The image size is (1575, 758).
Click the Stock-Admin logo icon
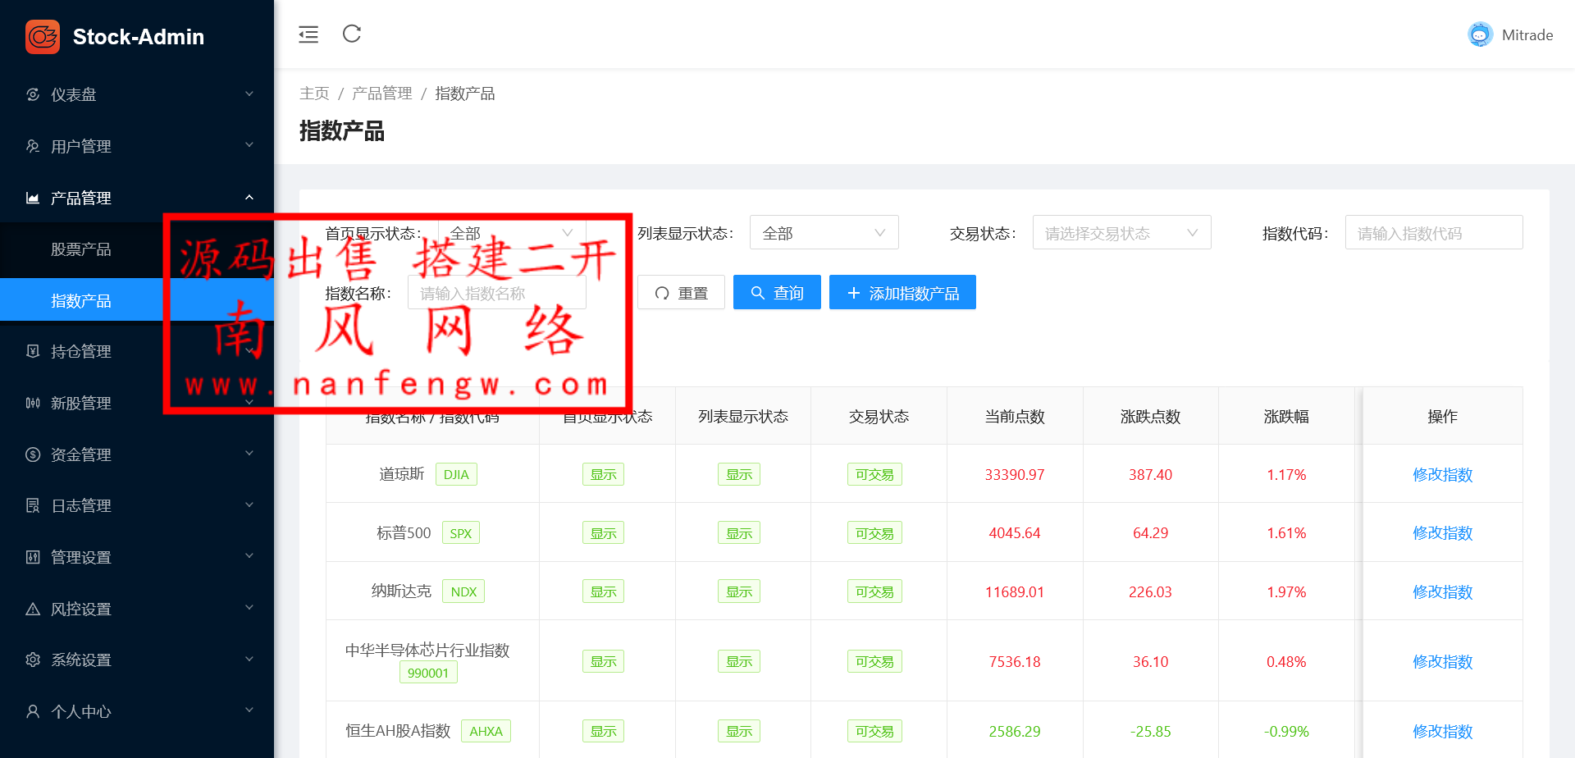[x=43, y=37]
